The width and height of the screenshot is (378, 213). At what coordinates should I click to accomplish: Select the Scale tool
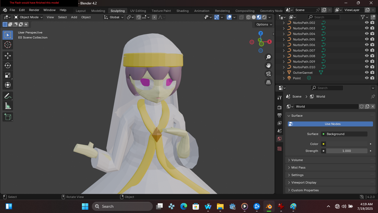point(8,75)
